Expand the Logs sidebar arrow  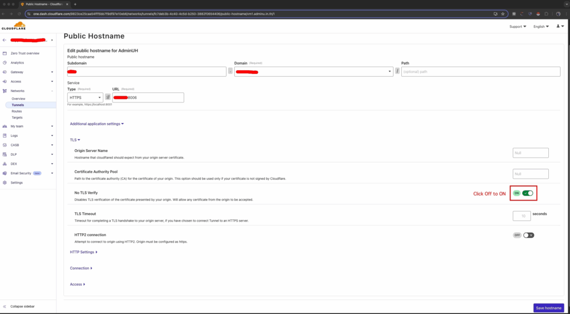click(x=52, y=135)
